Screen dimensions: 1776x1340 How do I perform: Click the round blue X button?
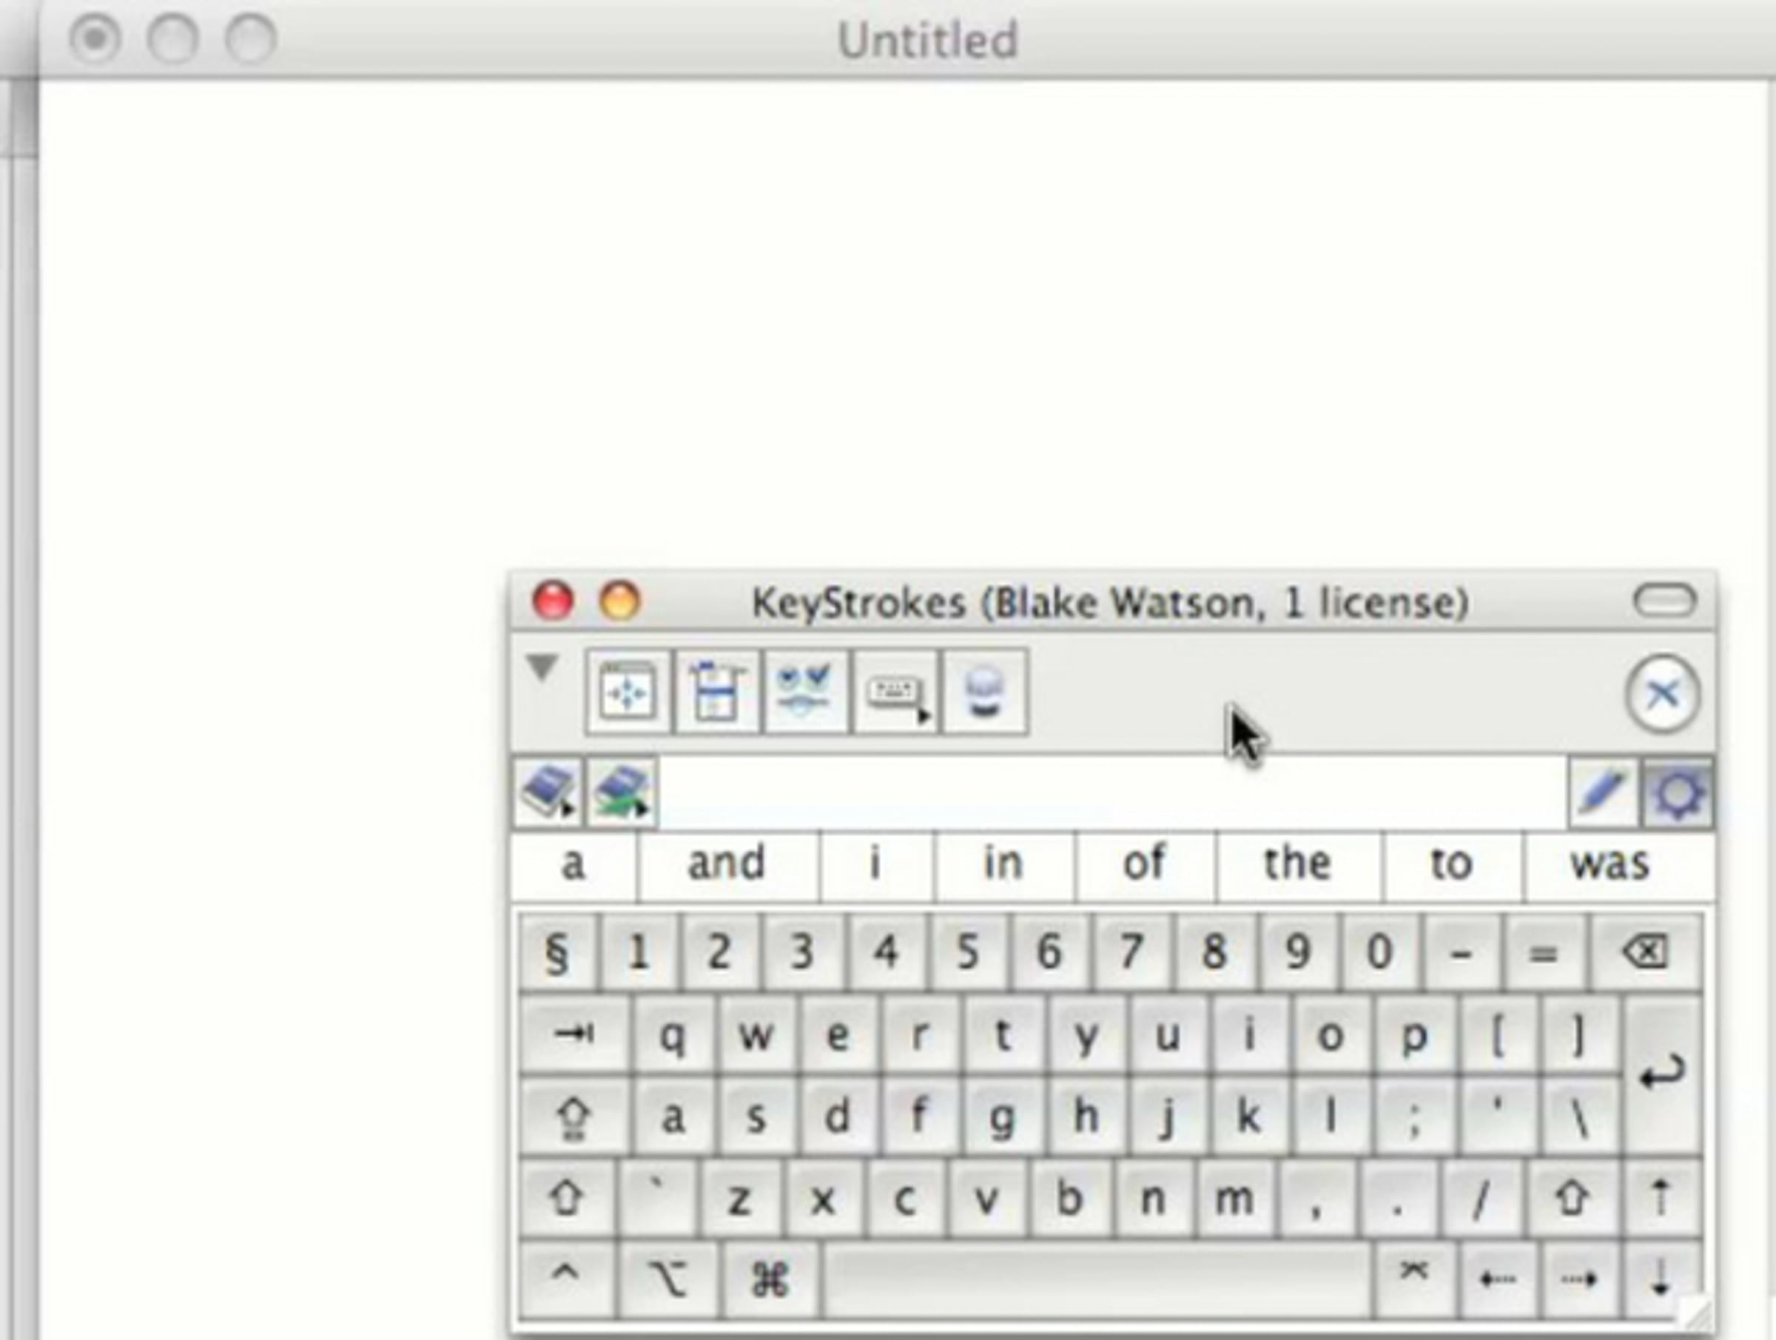[1663, 694]
